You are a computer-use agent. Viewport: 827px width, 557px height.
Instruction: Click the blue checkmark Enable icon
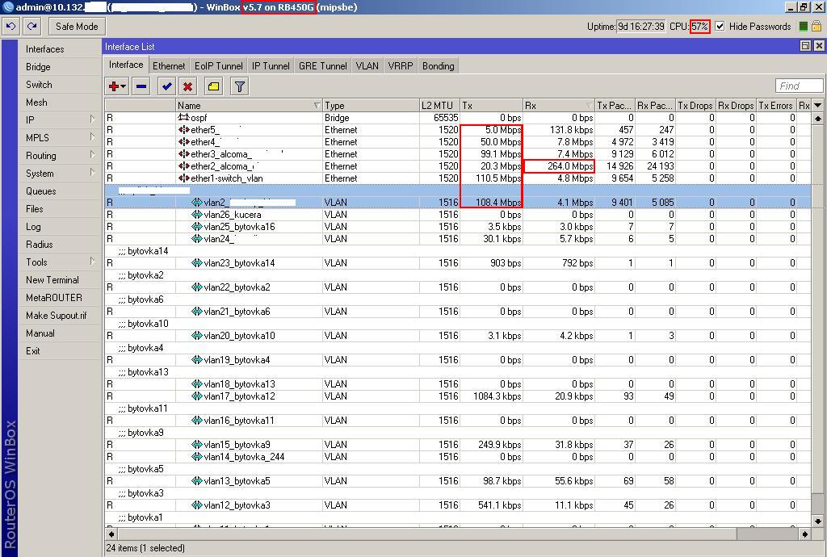click(167, 86)
